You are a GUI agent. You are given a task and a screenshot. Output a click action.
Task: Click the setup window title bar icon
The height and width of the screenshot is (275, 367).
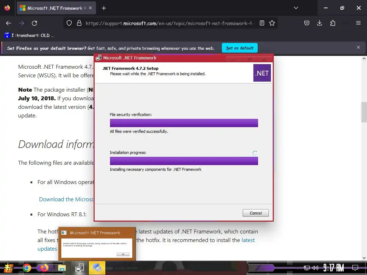[99, 58]
